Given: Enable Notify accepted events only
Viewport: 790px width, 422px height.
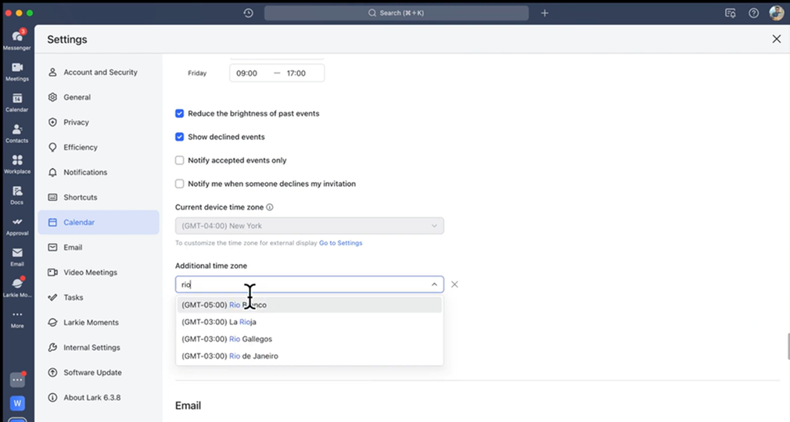Looking at the screenshot, I should (180, 160).
